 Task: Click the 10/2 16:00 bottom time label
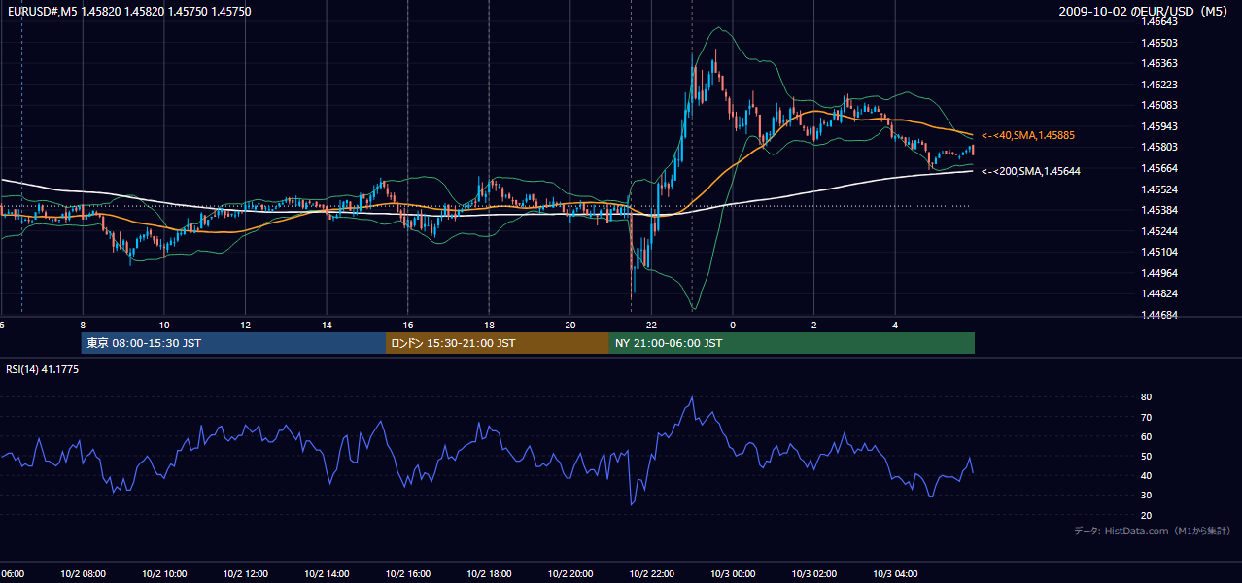point(407,573)
